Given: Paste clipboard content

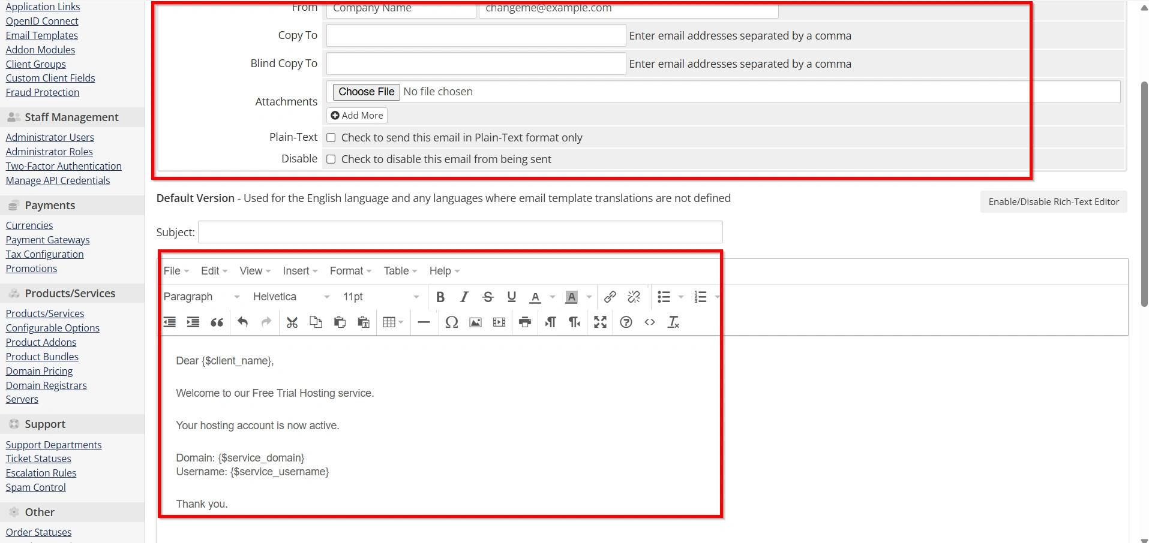Looking at the screenshot, I should click(340, 322).
